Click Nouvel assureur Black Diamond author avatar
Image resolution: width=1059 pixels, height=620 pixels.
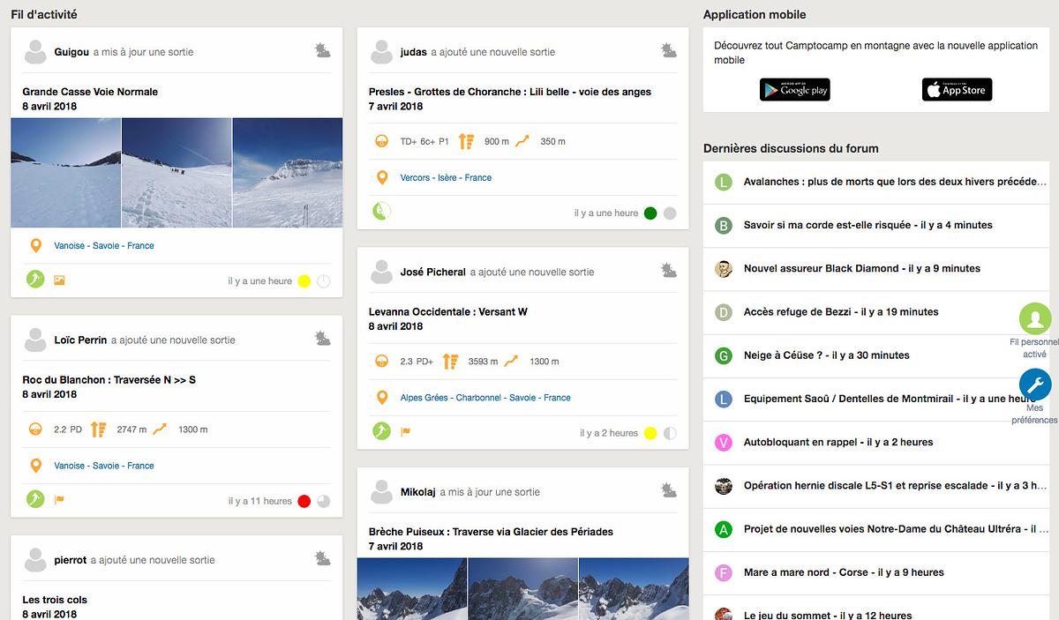pyautogui.click(x=723, y=269)
